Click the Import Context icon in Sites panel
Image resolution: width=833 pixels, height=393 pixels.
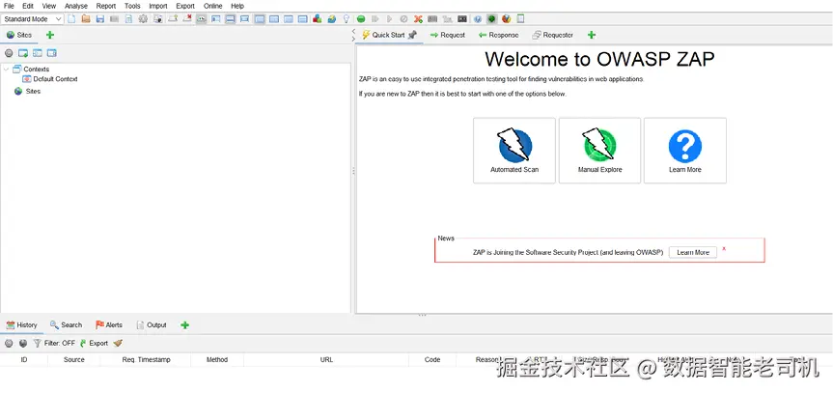click(x=38, y=53)
